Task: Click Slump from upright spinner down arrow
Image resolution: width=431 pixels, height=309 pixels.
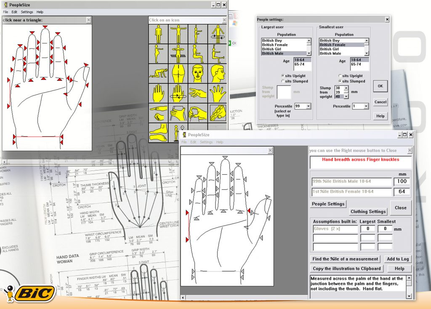Action: point(346,96)
